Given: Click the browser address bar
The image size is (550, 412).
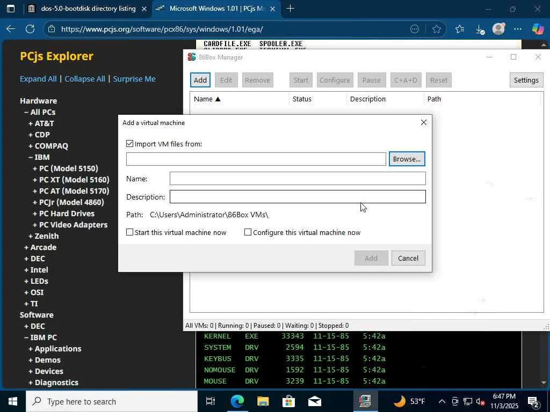Looking at the screenshot, I should [231, 29].
